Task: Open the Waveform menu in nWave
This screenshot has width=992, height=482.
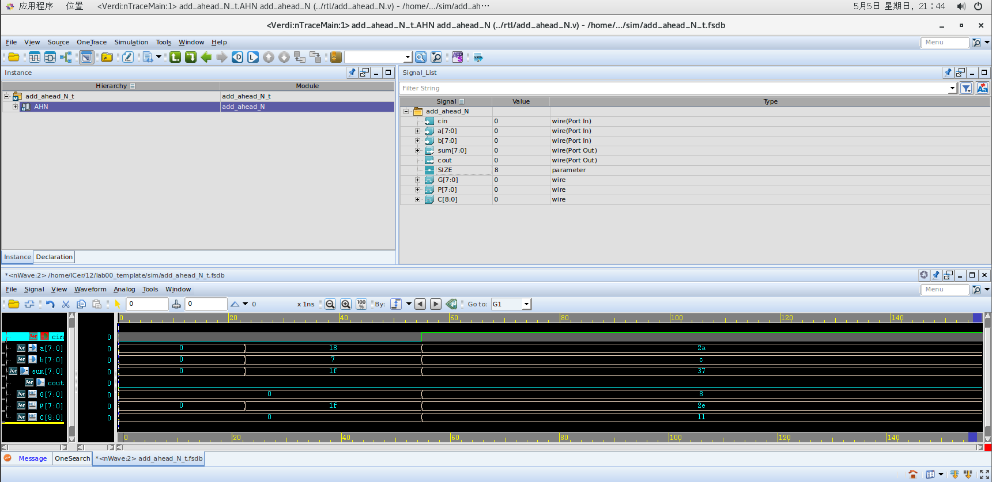Action: (x=90, y=289)
